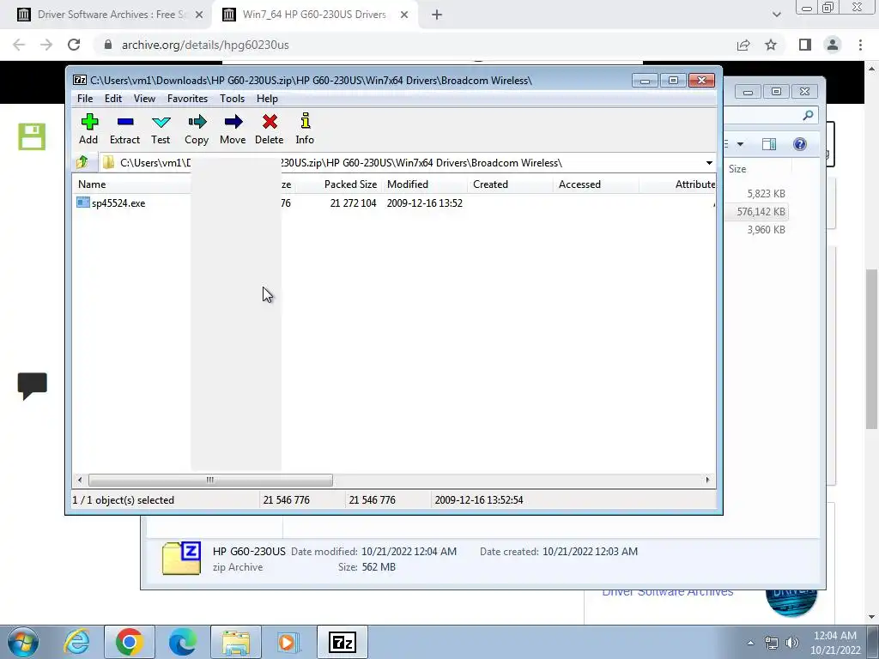Click the green floppy disk icon on archive.org
The image size is (879, 659).
pyautogui.click(x=32, y=136)
